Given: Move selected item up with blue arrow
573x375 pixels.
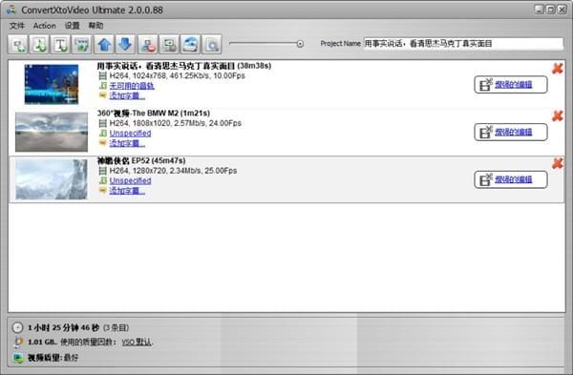Looking at the screenshot, I should tap(104, 45).
